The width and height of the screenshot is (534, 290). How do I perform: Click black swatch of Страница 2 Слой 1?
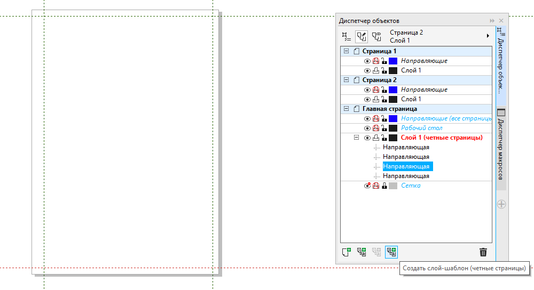(x=393, y=99)
